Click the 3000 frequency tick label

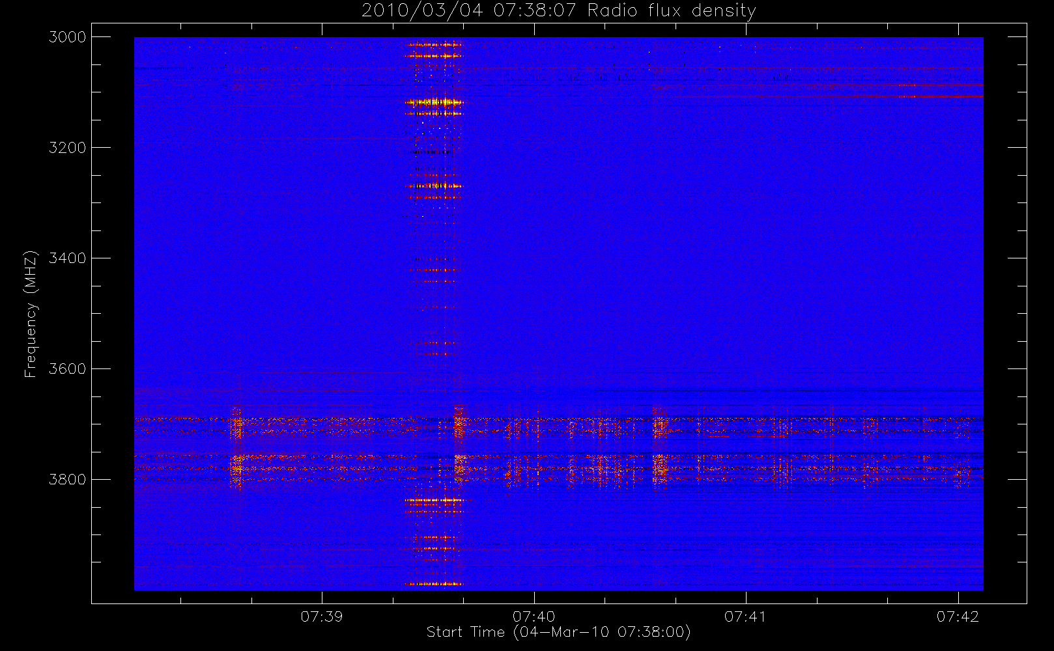[68, 37]
